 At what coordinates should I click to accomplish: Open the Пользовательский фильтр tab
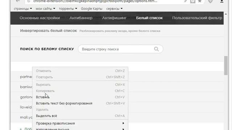click(x=197, y=18)
